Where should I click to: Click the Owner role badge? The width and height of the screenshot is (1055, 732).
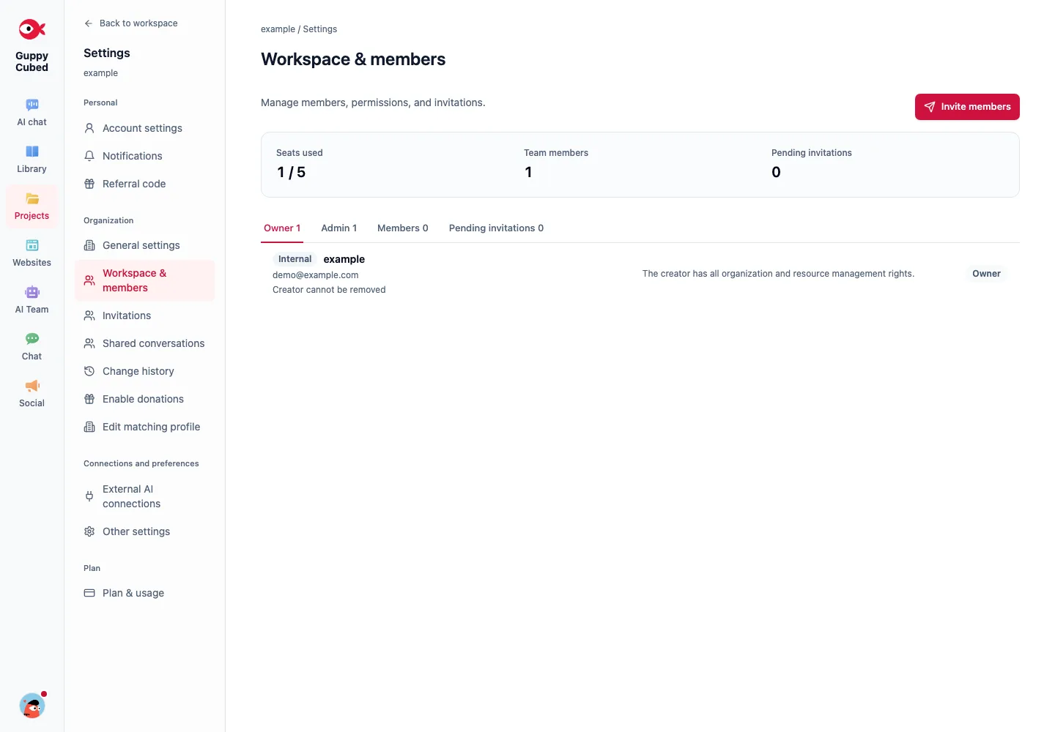[x=986, y=274]
